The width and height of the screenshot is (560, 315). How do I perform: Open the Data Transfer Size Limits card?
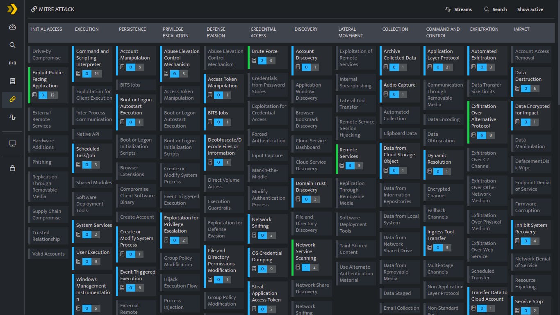pyautogui.click(x=487, y=88)
